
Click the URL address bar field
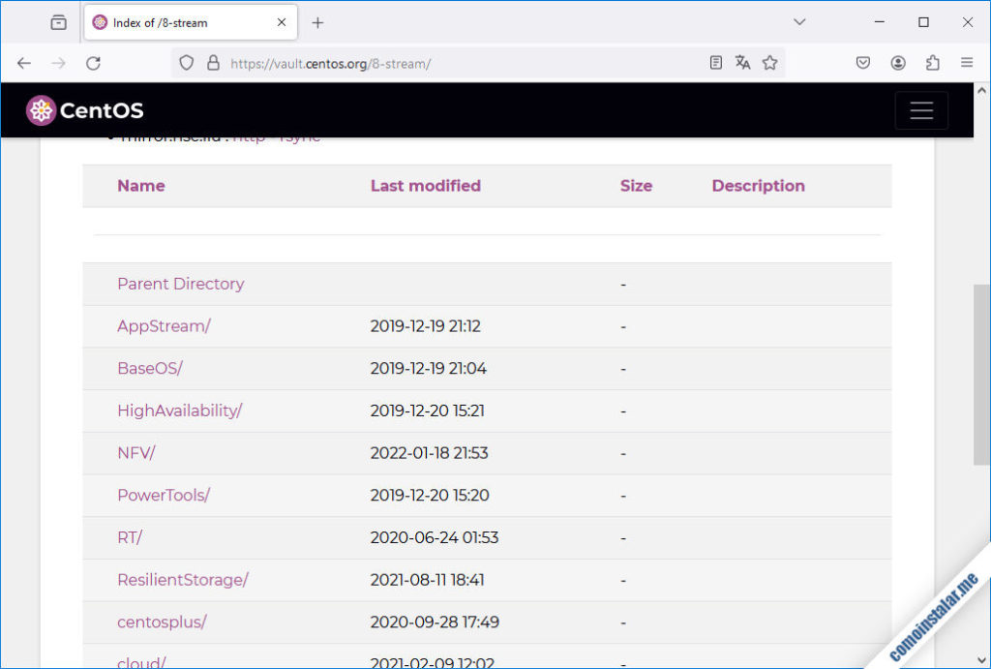tap(465, 63)
